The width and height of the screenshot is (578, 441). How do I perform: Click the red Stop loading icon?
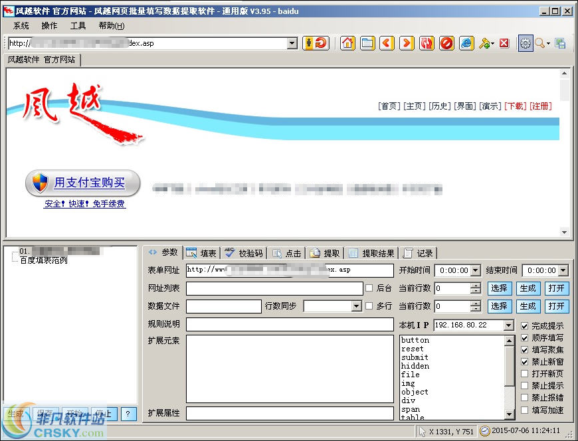pyautogui.click(x=446, y=43)
